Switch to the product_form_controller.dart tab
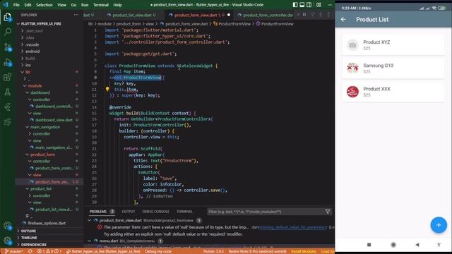The image size is (452, 254). (266, 15)
